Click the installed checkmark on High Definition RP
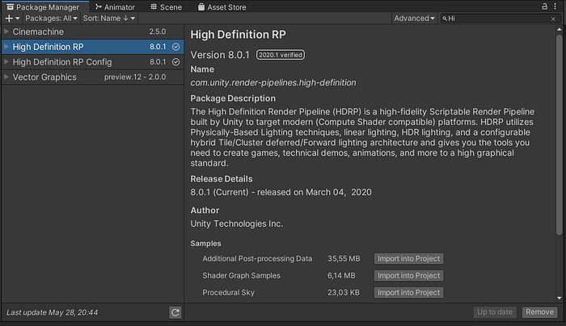This screenshot has width=566, height=326. point(176,47)
